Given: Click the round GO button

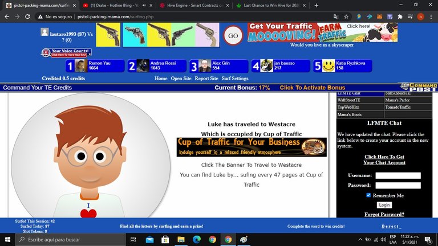Looking at the screenshot, I should click(x=233, y=35).
